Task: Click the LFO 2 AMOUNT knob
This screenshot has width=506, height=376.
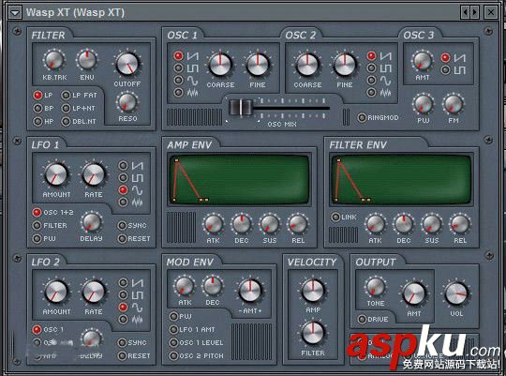Action: 56,292
